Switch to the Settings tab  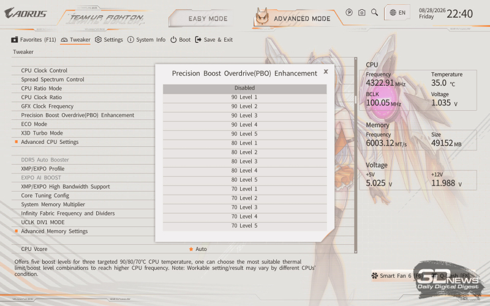pyautogui.click(x=109, y=40)
